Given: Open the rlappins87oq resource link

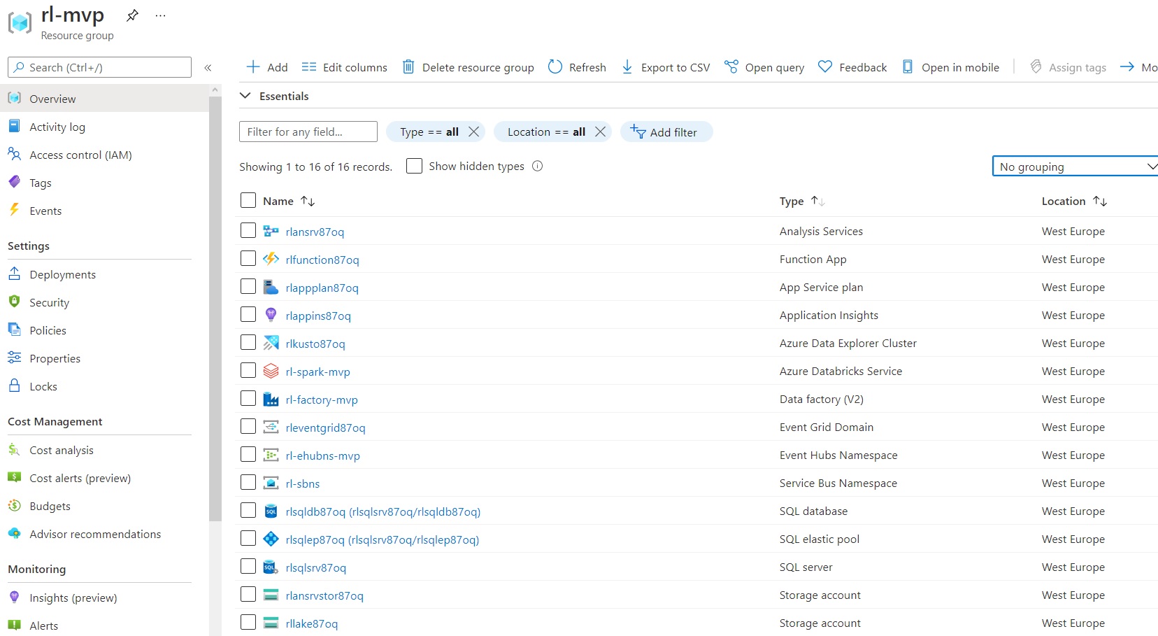Looking at the screenshot, I should pos(318,316).
